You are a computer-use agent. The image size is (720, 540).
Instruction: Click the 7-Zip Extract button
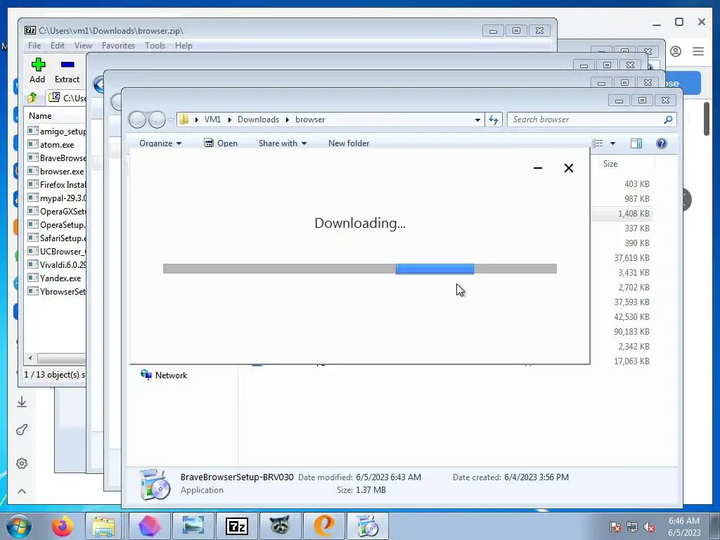click(67, 71)
